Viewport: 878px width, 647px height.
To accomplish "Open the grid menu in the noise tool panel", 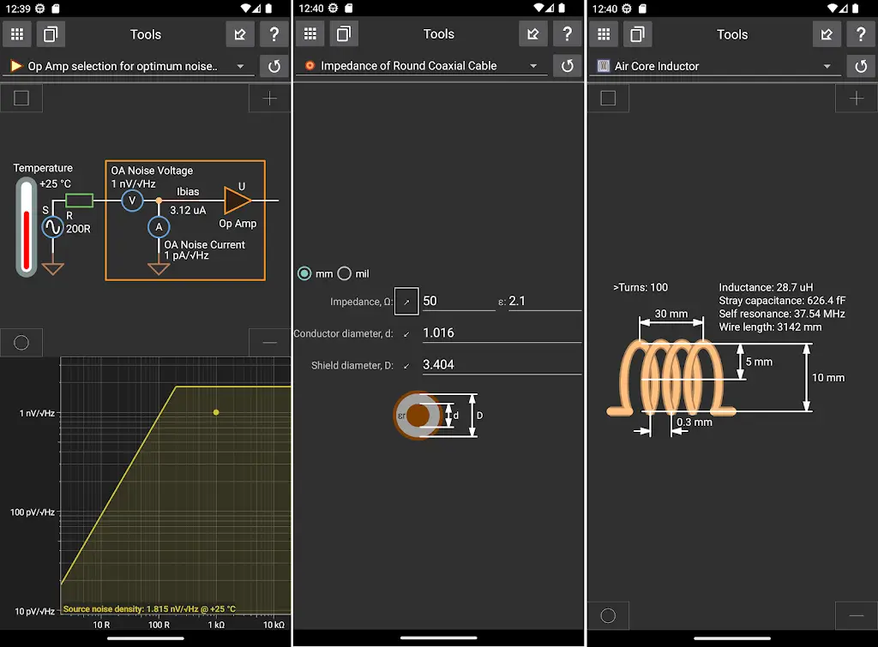I will point(18,34).
